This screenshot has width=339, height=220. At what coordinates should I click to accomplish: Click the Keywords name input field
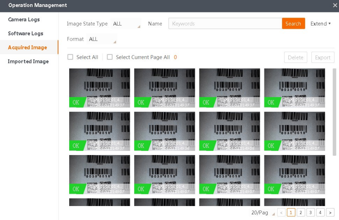click(225, 23)
